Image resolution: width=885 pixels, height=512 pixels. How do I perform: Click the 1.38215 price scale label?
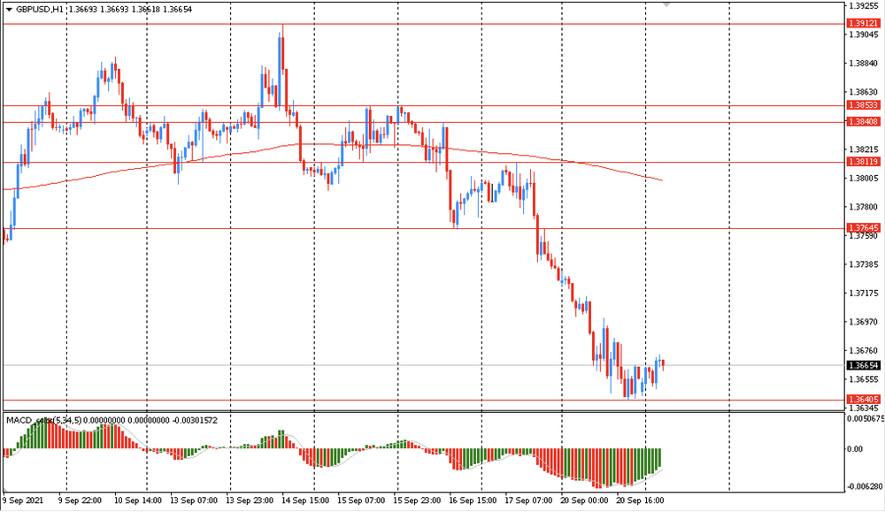tap(864, 149)
